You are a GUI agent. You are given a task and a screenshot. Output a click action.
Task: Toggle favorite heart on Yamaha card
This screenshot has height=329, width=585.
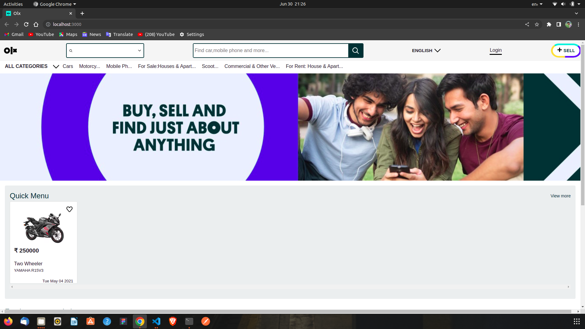[x=69, y=209]
